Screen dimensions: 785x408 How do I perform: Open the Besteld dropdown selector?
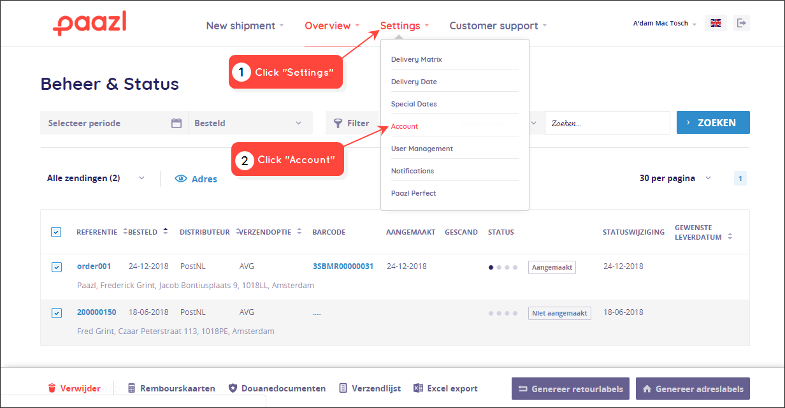click(250, 123)
